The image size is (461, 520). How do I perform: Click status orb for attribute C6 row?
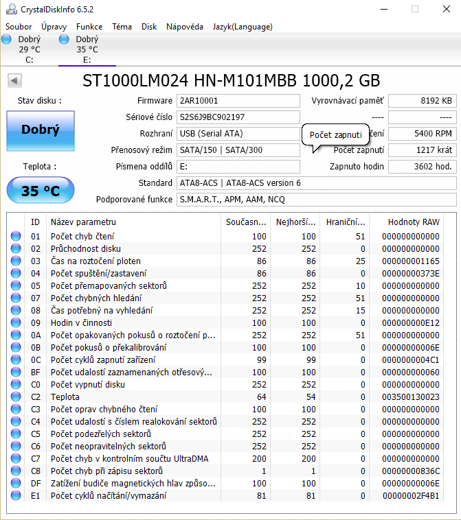click(x=16, y=446)
